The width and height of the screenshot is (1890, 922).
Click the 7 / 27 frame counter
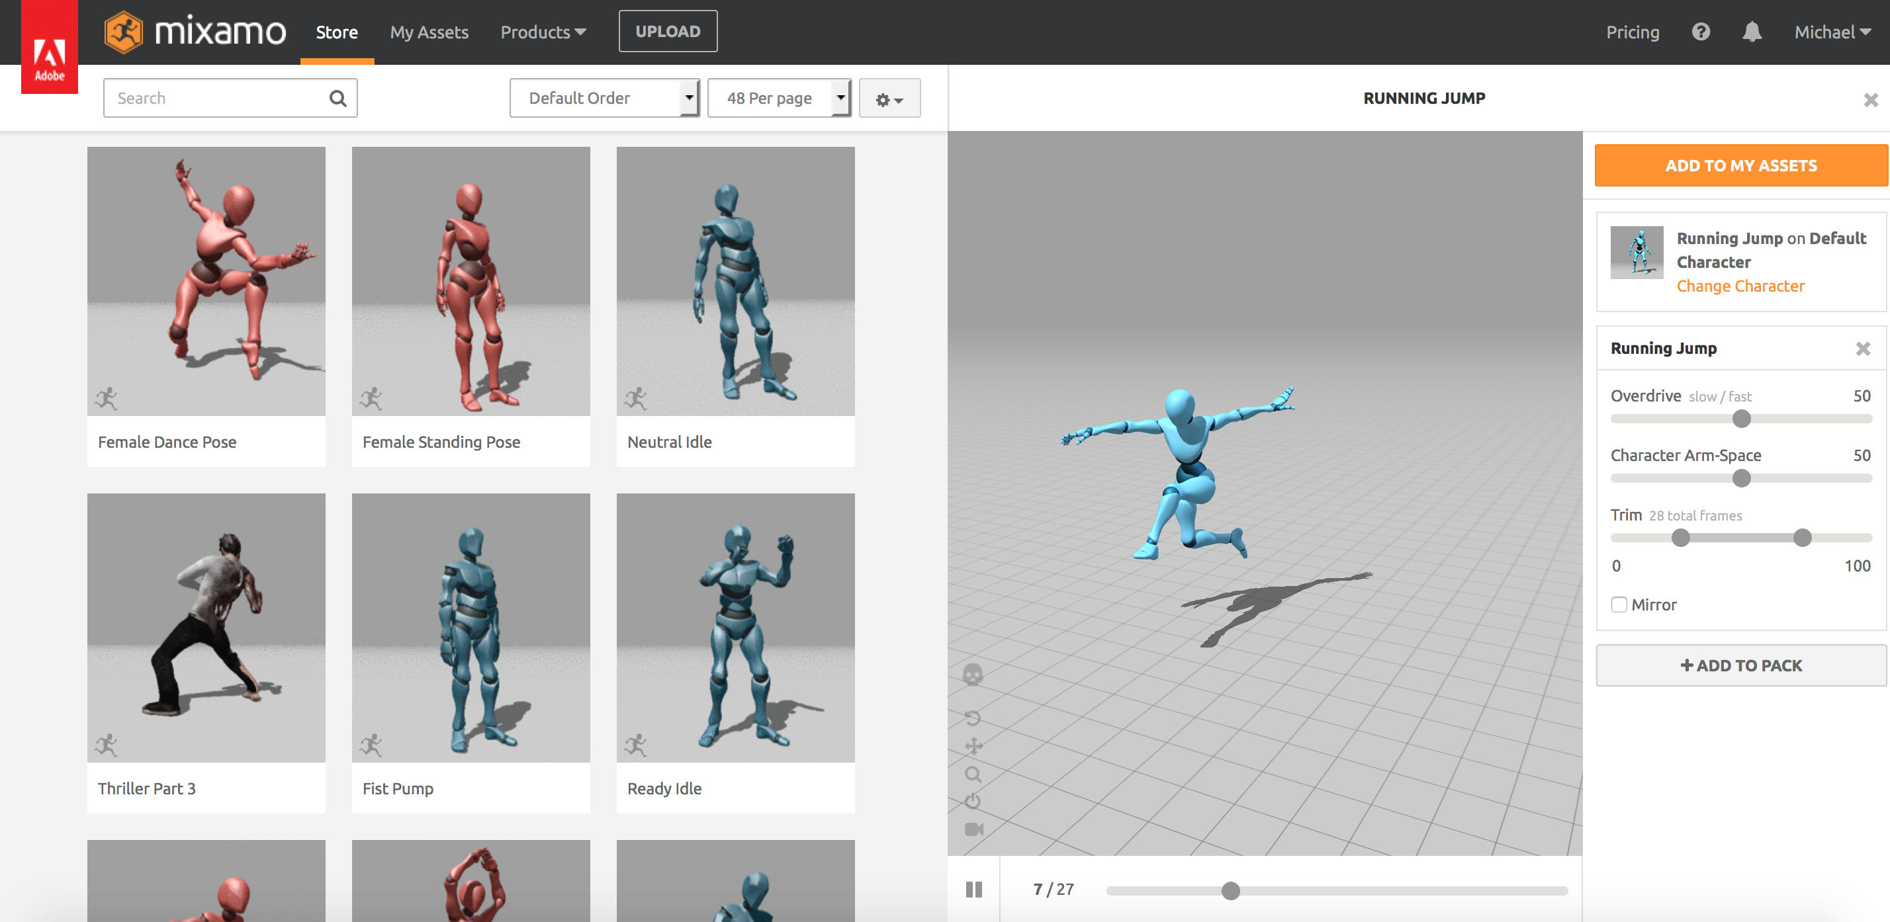tap(1053, 890)
